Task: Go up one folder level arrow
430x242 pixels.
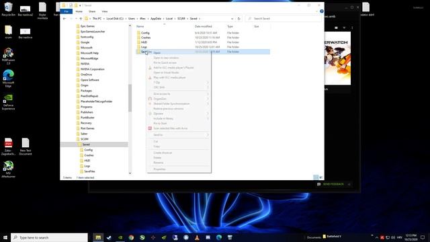Action: (x=81, y=18)
